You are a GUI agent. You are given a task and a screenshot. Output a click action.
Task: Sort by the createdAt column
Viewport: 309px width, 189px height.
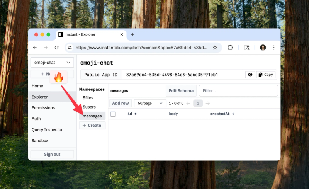222,114
